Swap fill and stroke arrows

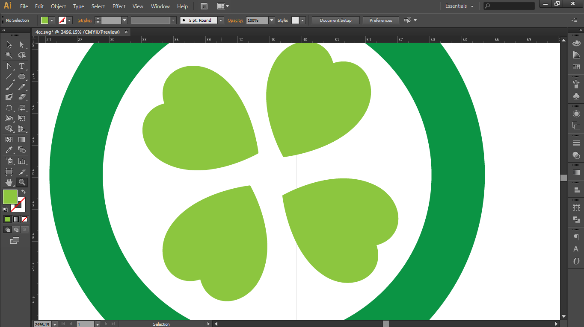pyautogui.click(x=24, y=193)
